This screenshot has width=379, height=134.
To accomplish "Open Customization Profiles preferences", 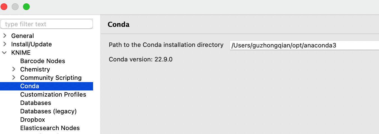I will point(53,94).
